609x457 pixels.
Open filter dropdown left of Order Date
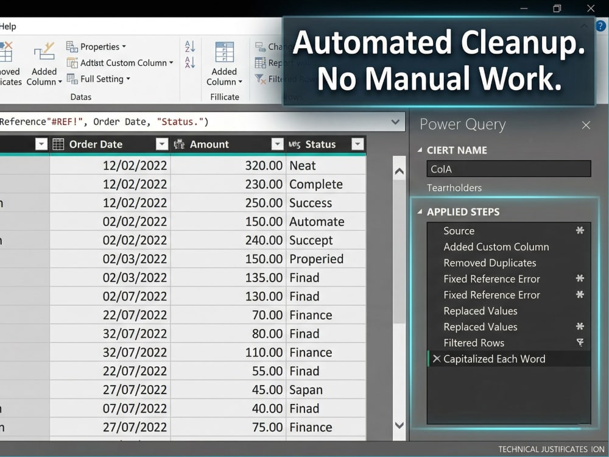click(41, 144)
